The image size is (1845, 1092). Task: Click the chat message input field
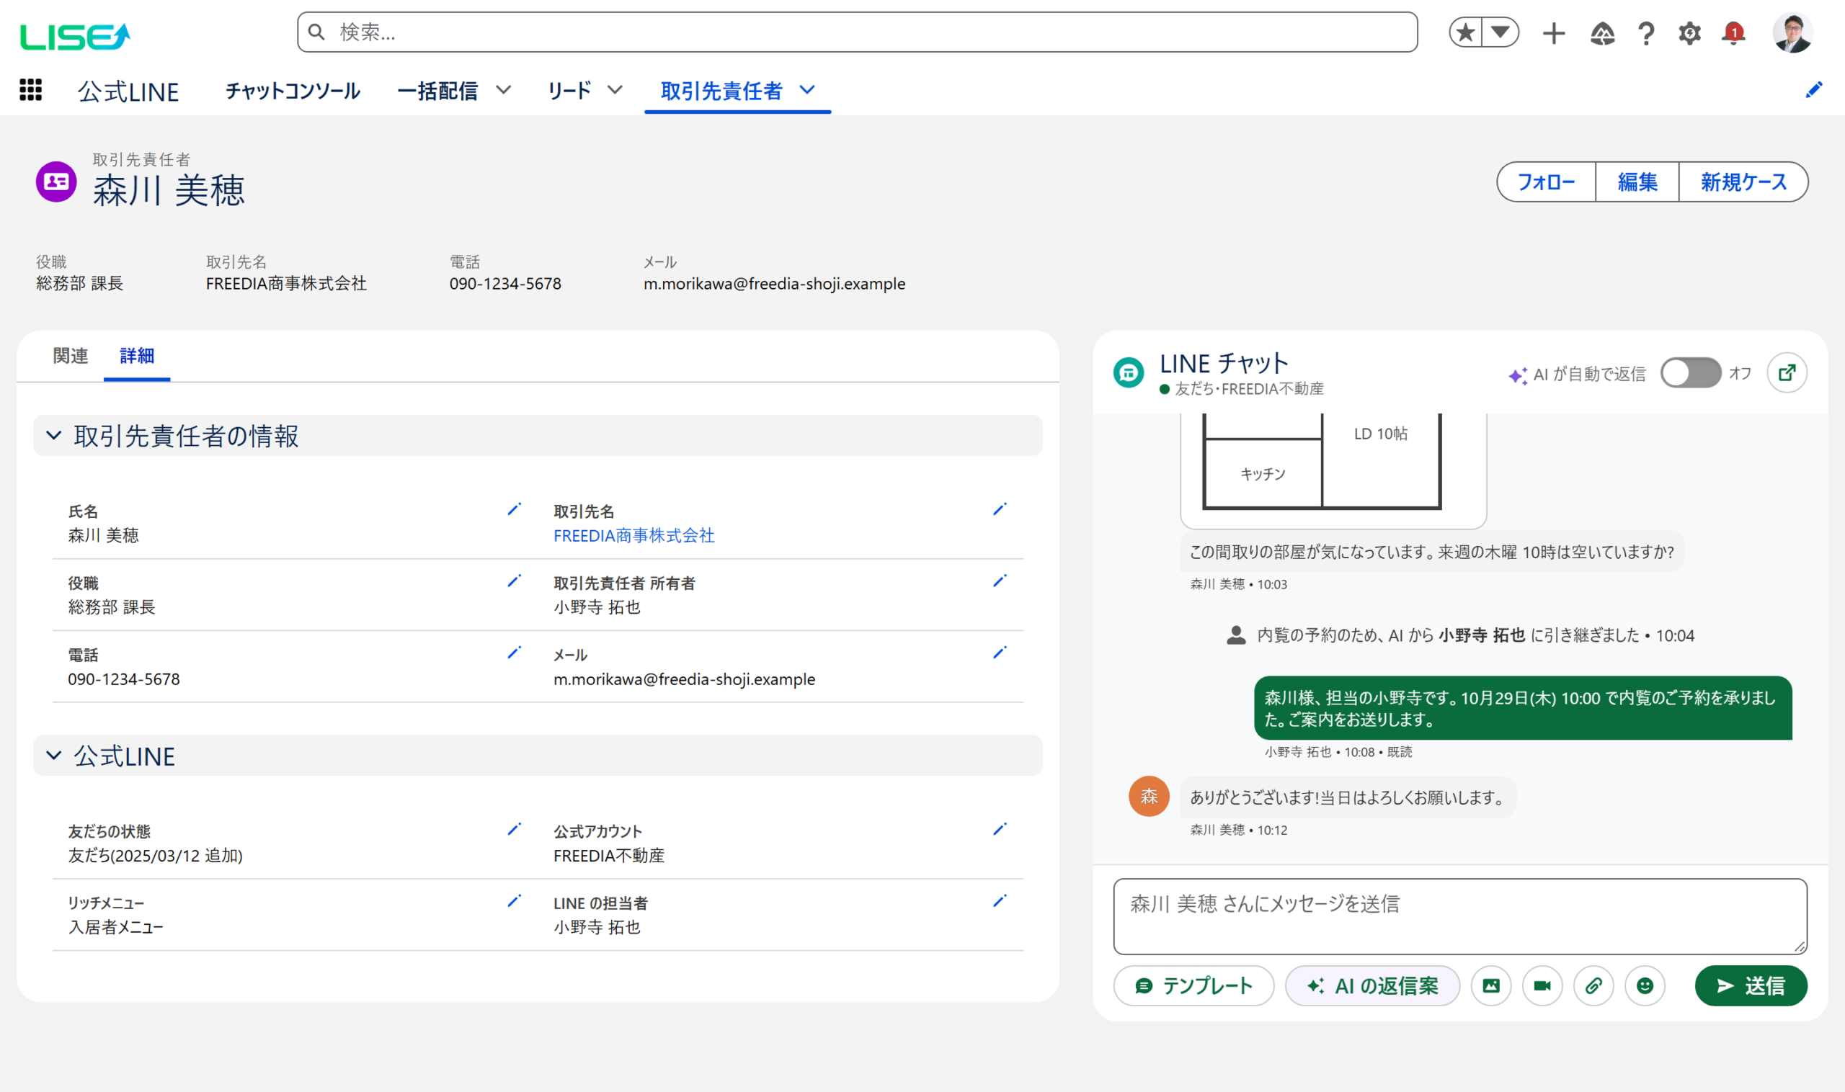[1460, 916]
